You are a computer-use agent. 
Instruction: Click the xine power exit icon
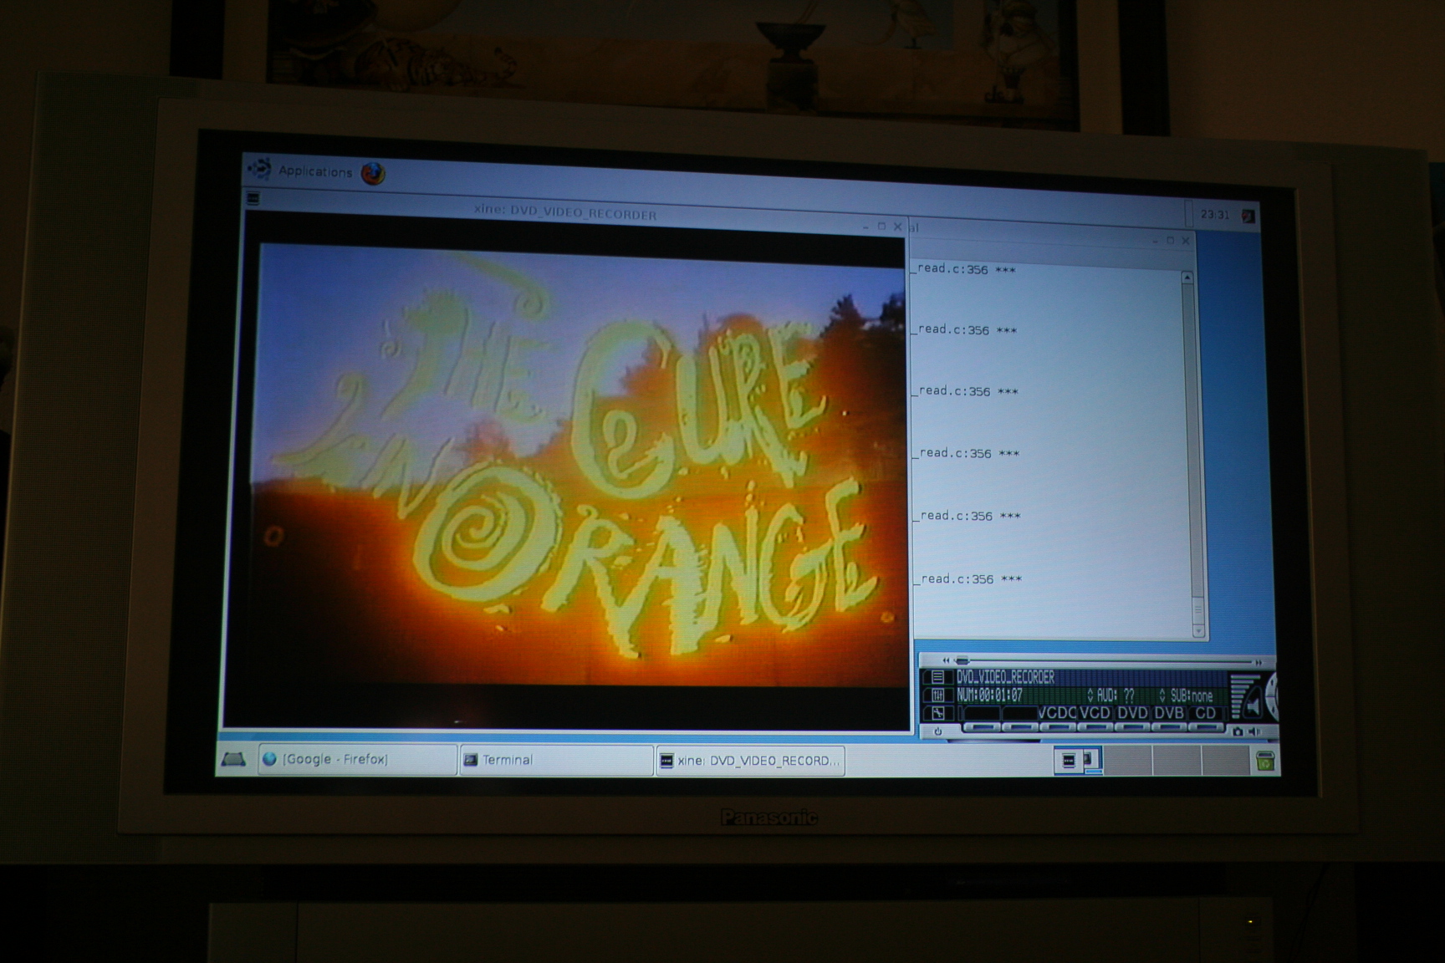pos(938,731)
